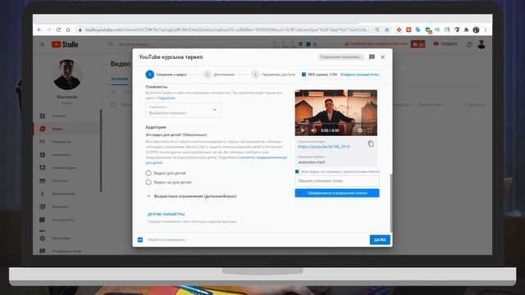Select the 'Видео не для детей' radio option
The image size is (525, 295).
148,182
